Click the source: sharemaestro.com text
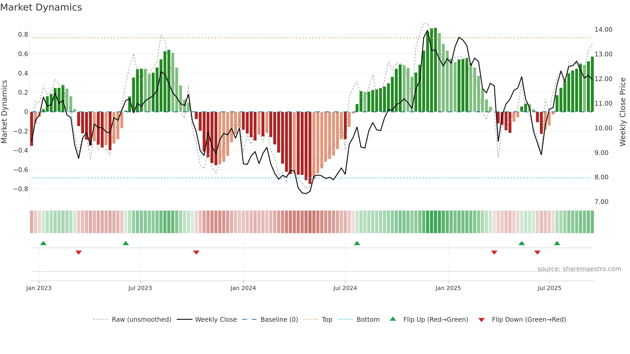This screenshot has height=354, width=630. pyautogui.click(x=579, y=269)
